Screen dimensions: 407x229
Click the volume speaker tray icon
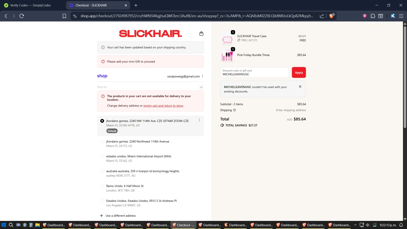coord(368,225)
